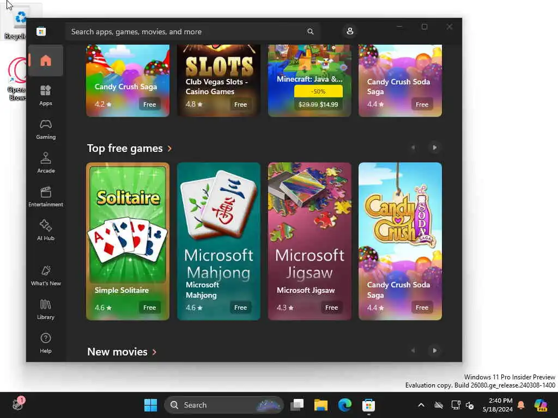Open the Apps section in sidebar

46,95
